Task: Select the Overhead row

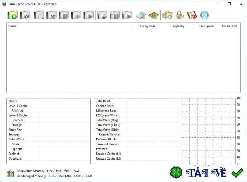Action: (49, 158)
